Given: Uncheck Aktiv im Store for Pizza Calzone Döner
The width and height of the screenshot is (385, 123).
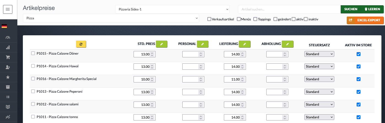Looking at the screenshot, I should click(358, 54).
